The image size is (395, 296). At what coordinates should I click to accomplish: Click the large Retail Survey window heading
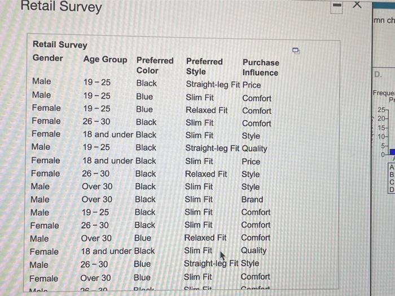(61, 6)
